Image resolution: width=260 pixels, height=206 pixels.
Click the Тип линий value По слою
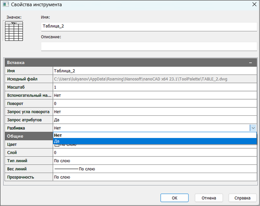pyautogui.click(x=155, y=161)
